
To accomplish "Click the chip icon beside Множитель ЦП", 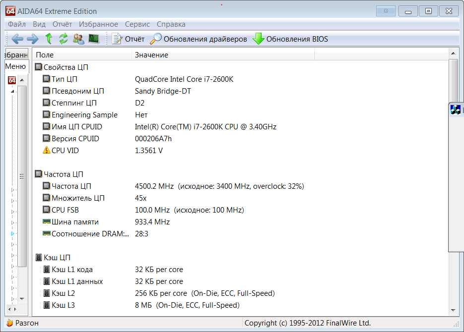I will tap(47, 198).
